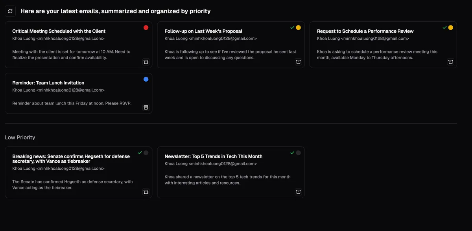Archive the Team Lunch Invitation email
The height and width of the screenshot is (231, 472).
[x=146, y=107]
